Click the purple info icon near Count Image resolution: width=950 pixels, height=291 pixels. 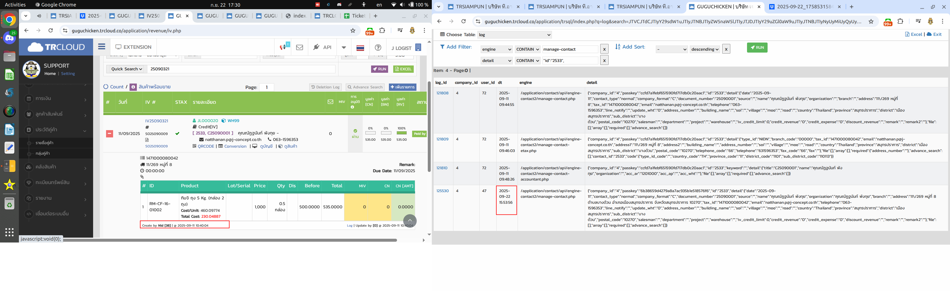133,87
